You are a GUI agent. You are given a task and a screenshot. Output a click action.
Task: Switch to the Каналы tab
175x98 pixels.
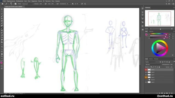pos(151,59)
